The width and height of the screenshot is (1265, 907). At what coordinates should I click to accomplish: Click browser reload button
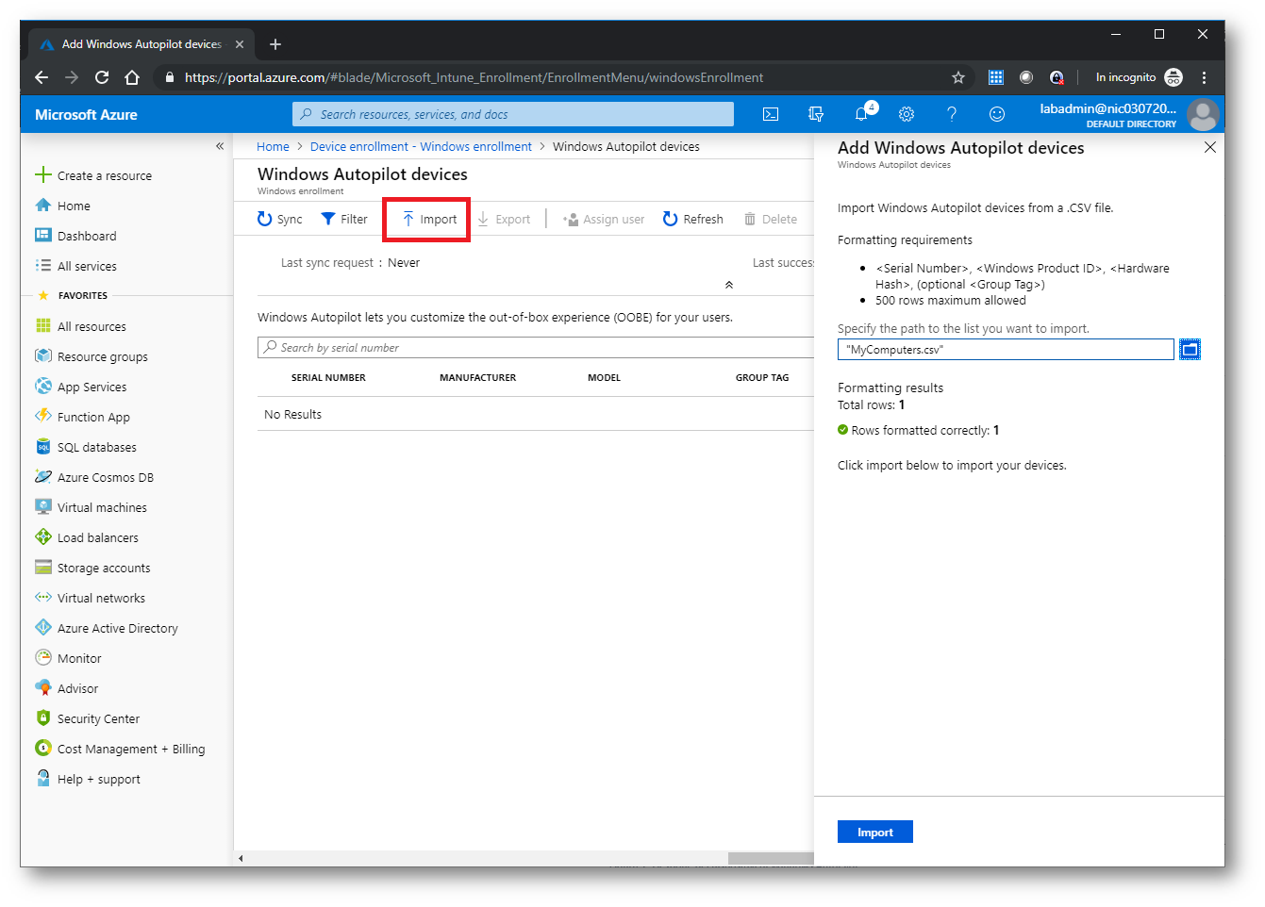click(x=102, y=77)
